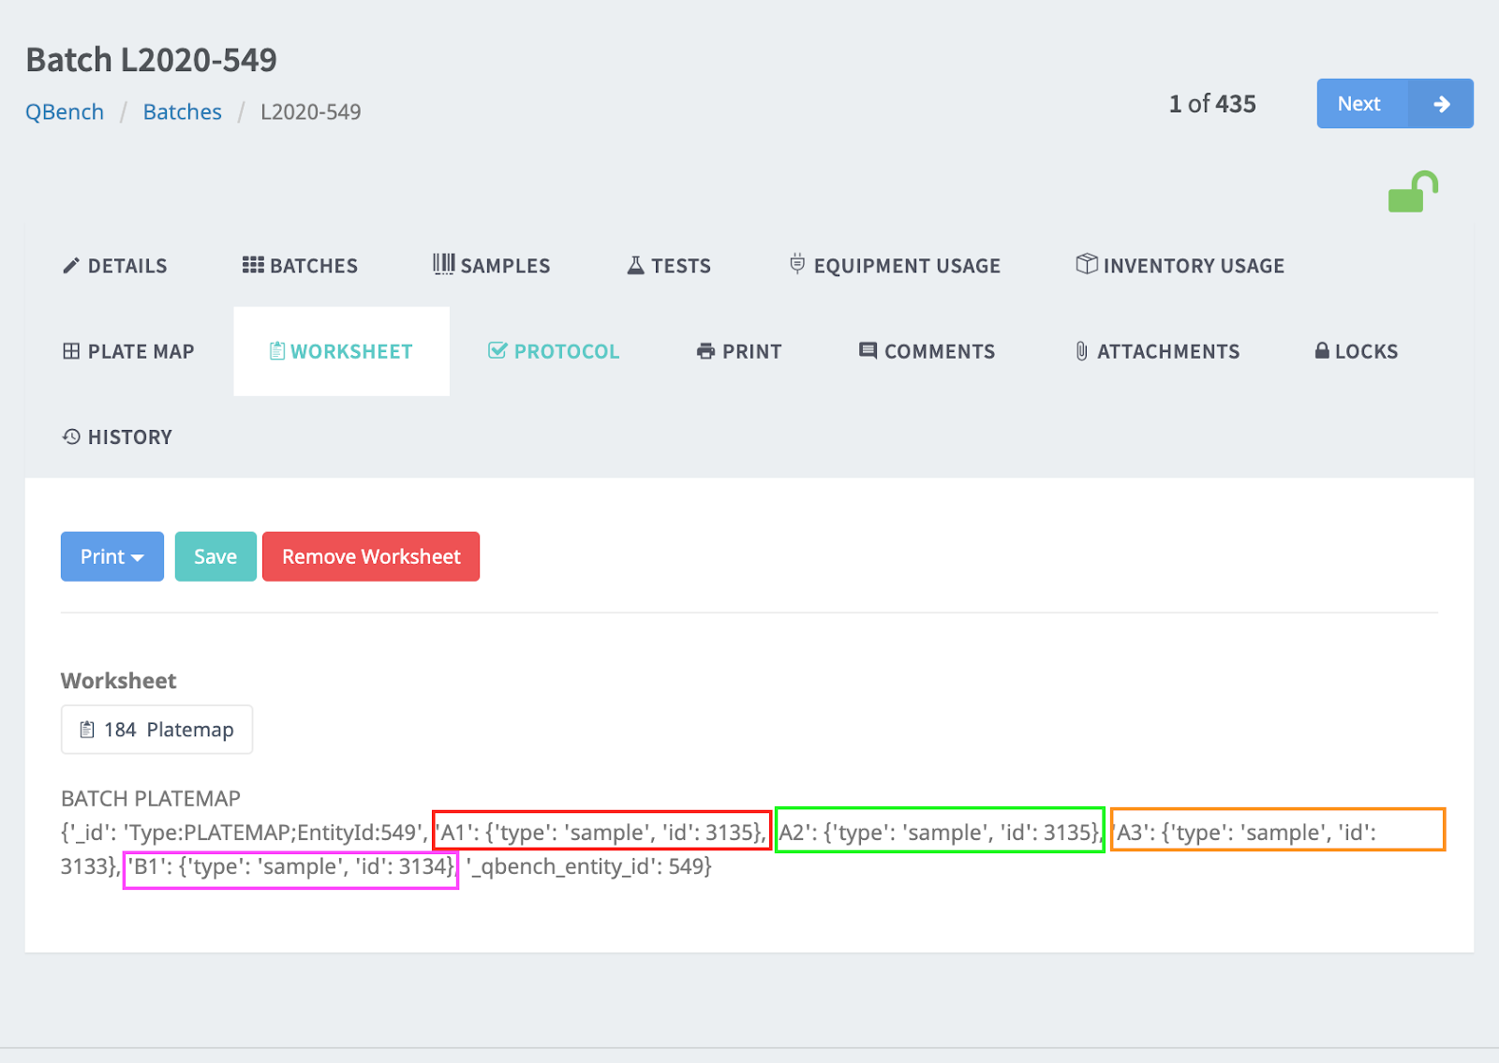The width and height of the screenshot is (1499, 1063).
Task: Switch to the Protocol tab
Action: (554, 351)
